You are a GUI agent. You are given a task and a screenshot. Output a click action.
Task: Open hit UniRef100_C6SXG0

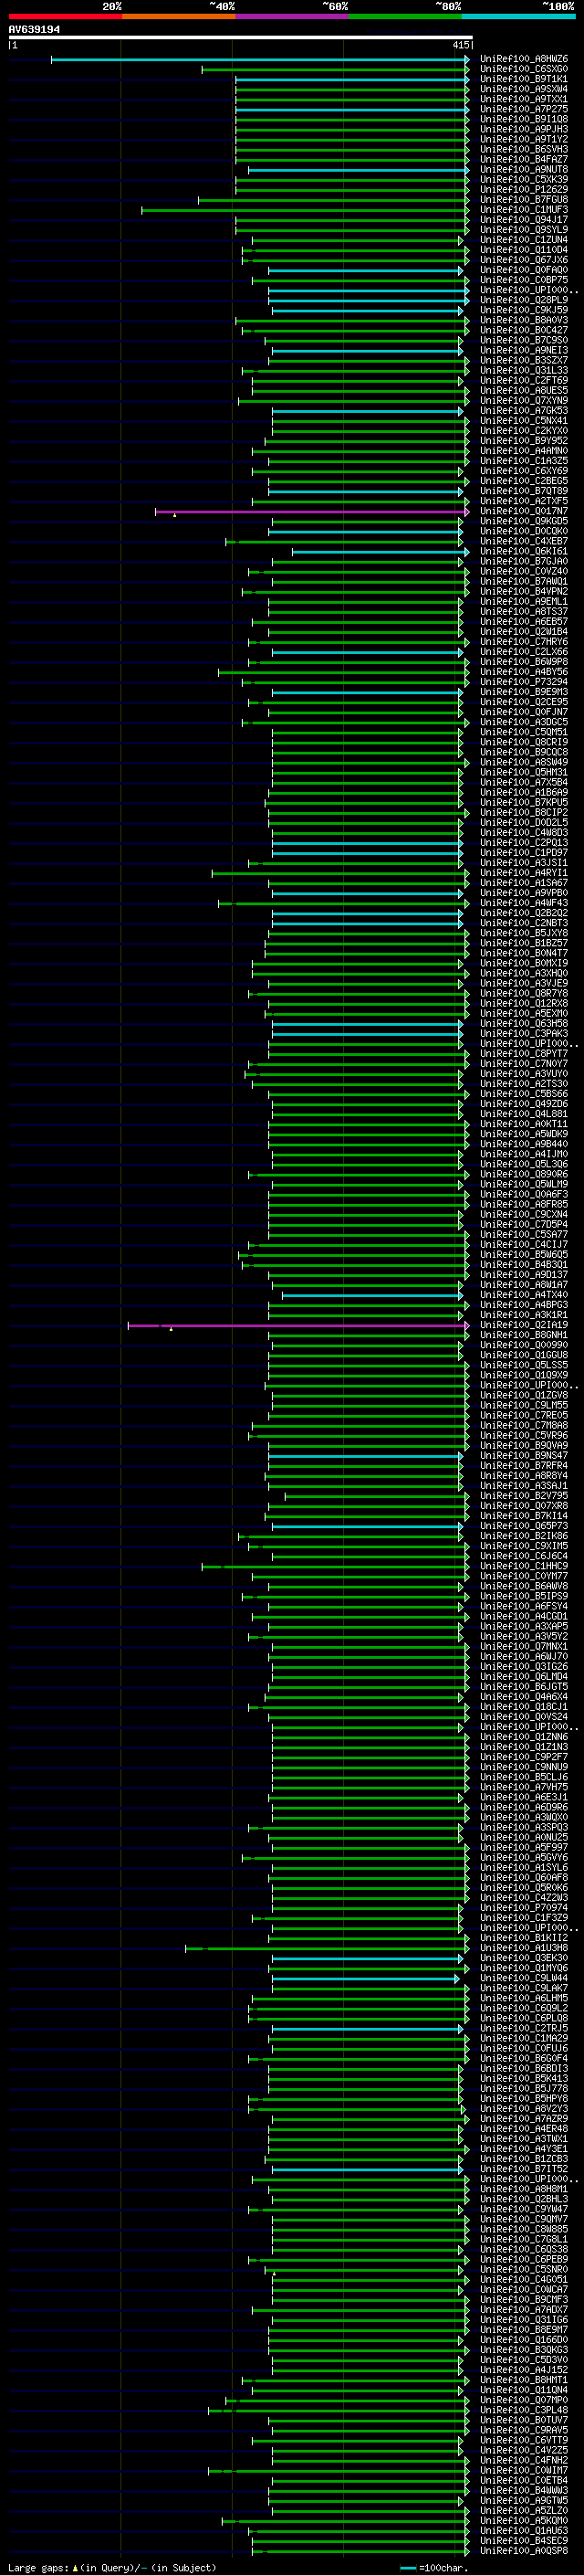point(524,70)
